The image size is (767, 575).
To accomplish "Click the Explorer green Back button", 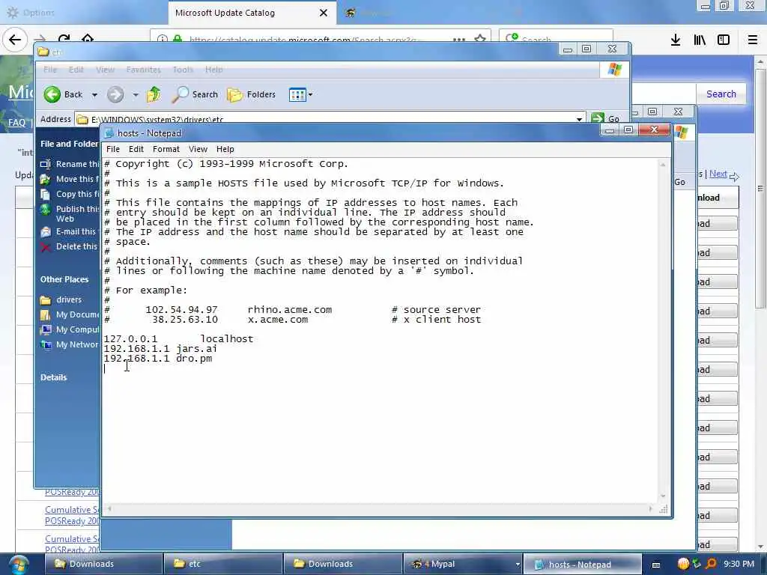I will 64,94.
